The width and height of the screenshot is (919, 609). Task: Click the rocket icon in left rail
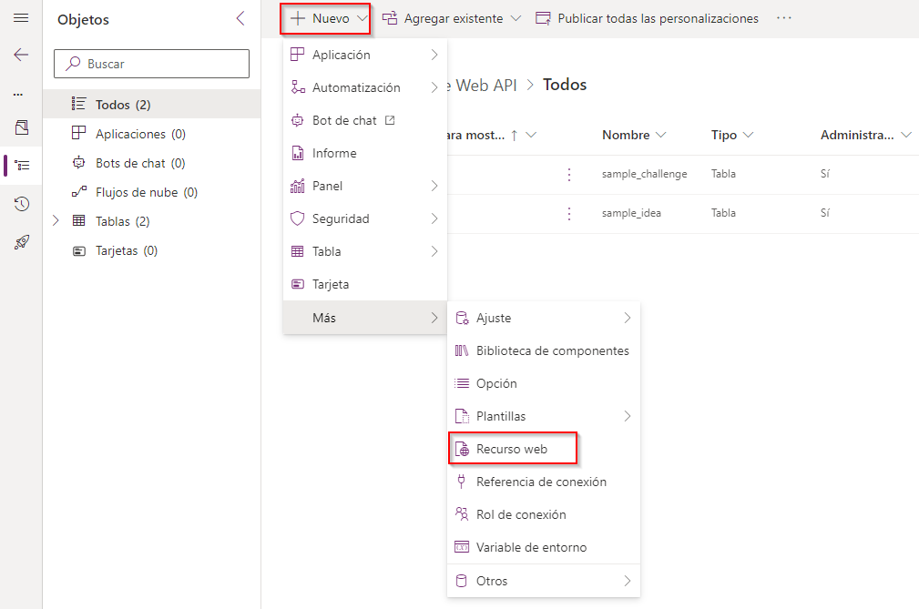(x=22, y=242)
